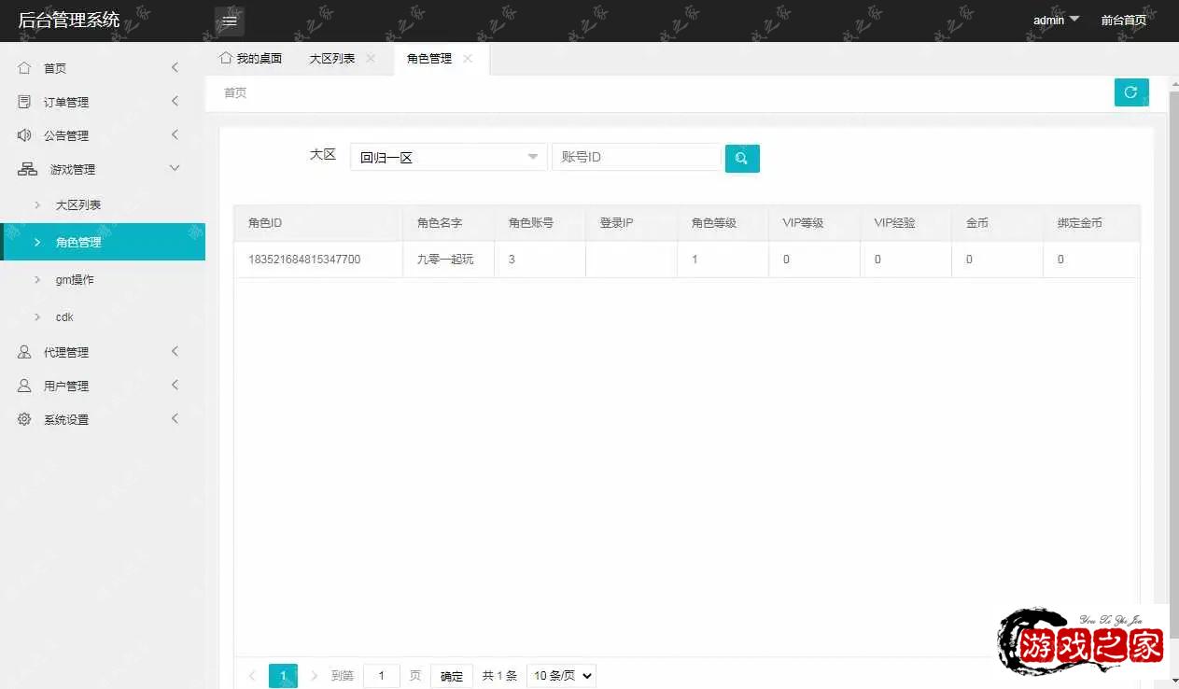This screenshot has height=689, width=1179.
Task: Click the speaker icon beside 公告管理
Action: click(x=24, y=134)
